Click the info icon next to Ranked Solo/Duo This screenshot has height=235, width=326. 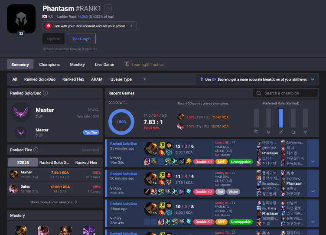click(x=46, y=93)
